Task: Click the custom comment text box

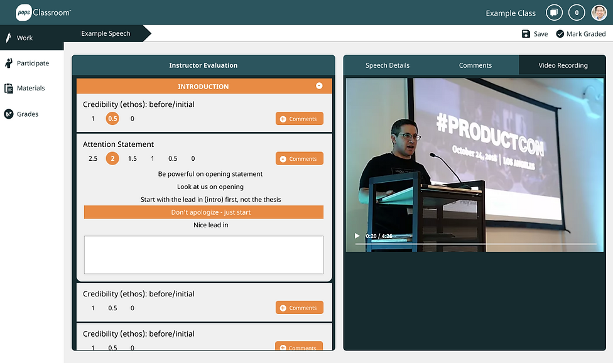Action: (x=203, y=255)
